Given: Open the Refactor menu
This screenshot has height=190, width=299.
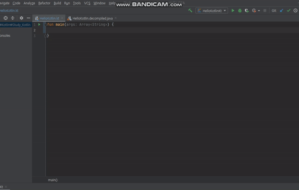Looking at the screenshot, I should 44,3.
